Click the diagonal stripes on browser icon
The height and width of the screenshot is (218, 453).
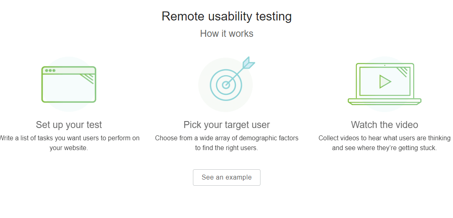coord(87,79)
